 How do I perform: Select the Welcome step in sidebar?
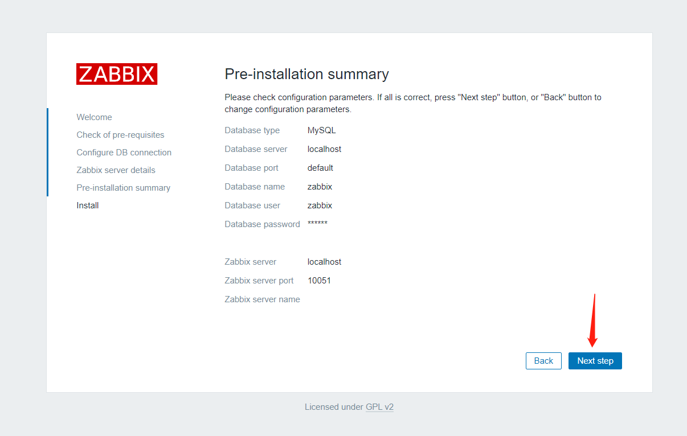pos(95,117)
